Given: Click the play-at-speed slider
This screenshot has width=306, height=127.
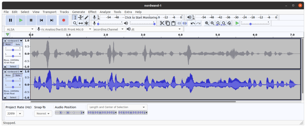Looking at the screenshot, I should 255,24.
